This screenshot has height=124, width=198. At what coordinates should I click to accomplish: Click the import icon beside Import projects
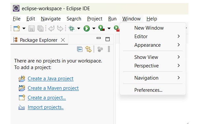coord(21,107)
